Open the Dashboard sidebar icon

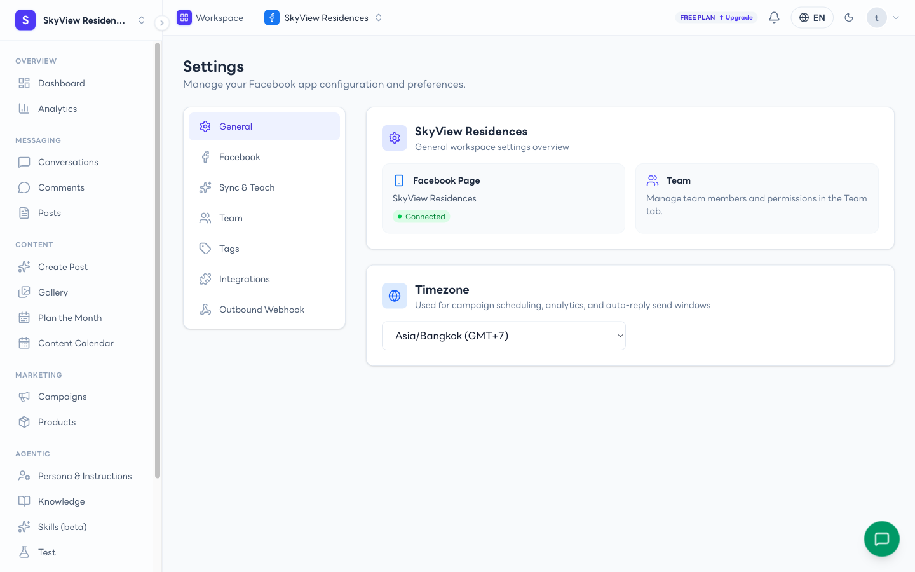tap(24, 83)
